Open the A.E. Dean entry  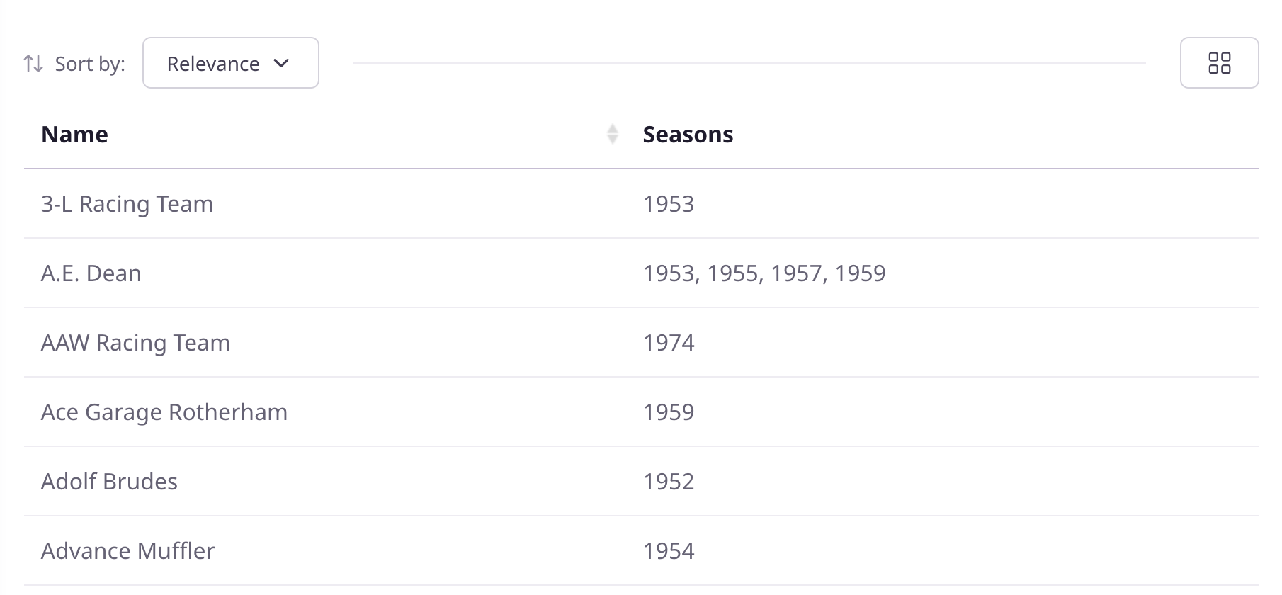coord(91,273)
